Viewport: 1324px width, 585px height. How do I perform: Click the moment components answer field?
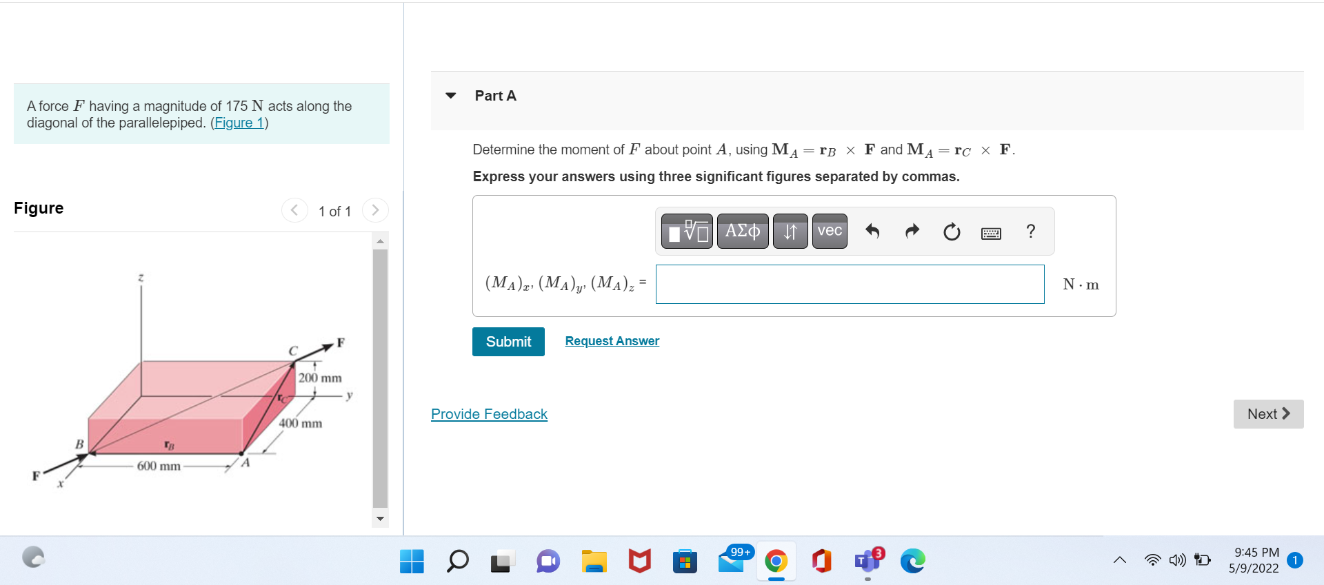click(850, 284)
